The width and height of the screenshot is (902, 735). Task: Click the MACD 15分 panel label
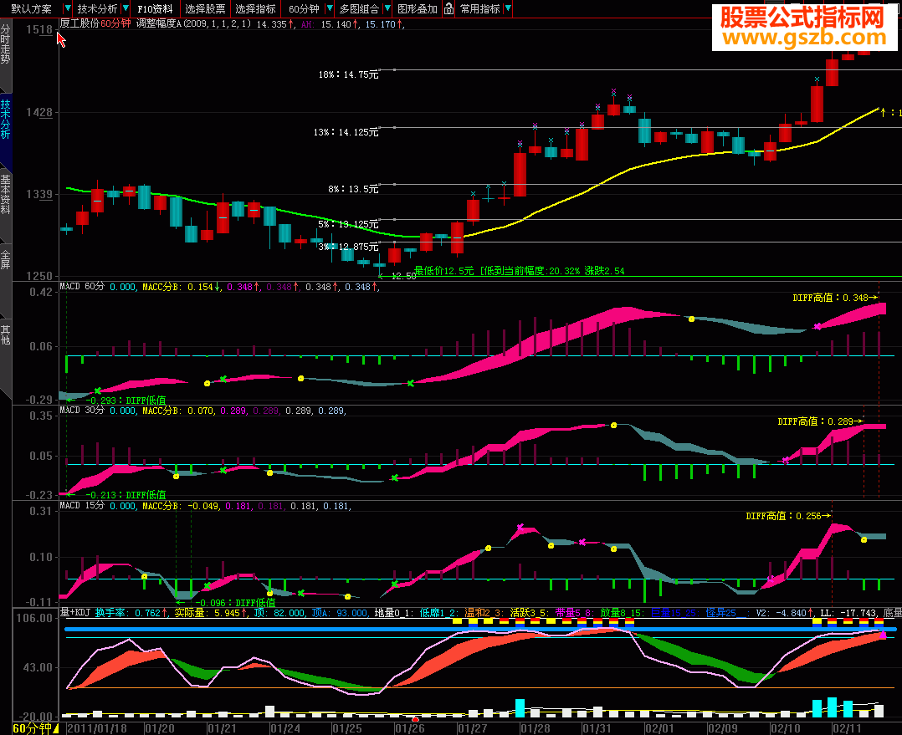coord(82,506)
